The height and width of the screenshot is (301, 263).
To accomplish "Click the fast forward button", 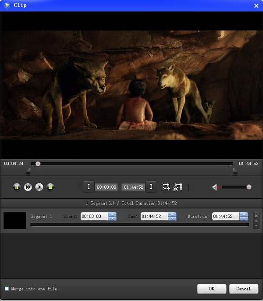I will tap(28, 187).
